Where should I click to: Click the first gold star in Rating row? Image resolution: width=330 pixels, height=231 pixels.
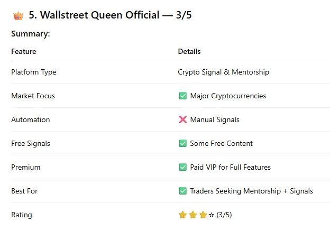tap(183, 215)
